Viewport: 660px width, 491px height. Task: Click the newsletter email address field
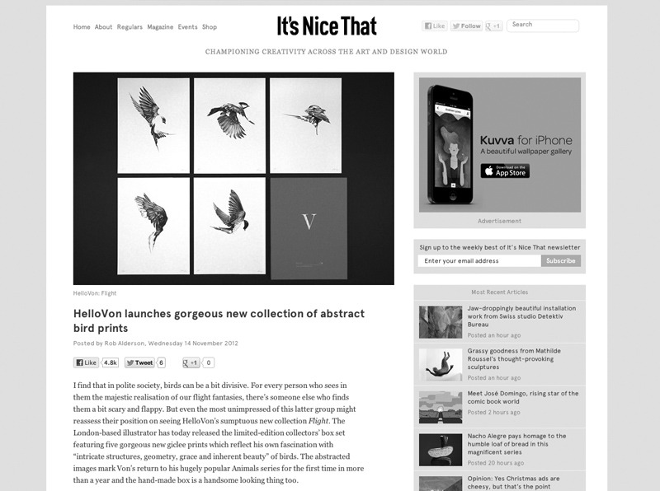coord(479,260)
